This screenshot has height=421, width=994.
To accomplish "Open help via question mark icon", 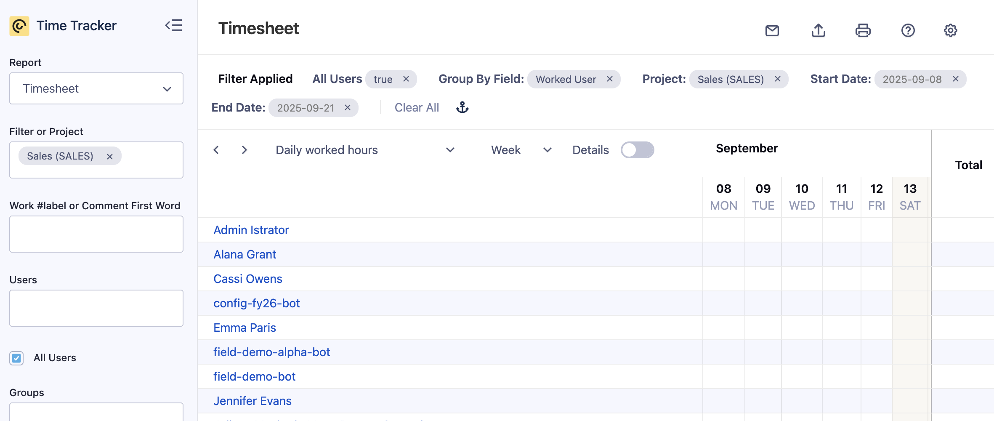I will [x=908, y=30].
